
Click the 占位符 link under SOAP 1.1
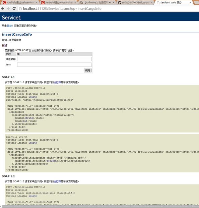(x=57, y=83)
